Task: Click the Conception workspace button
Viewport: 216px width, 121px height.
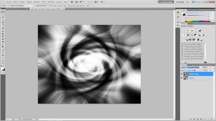Action: [180, 2]
